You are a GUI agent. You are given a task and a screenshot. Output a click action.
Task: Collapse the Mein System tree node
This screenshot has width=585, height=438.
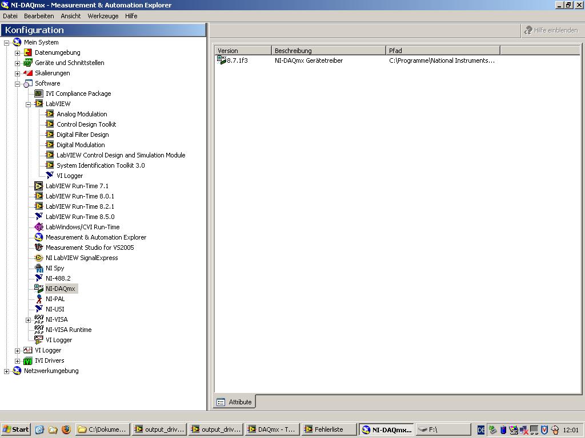point(6,43)
